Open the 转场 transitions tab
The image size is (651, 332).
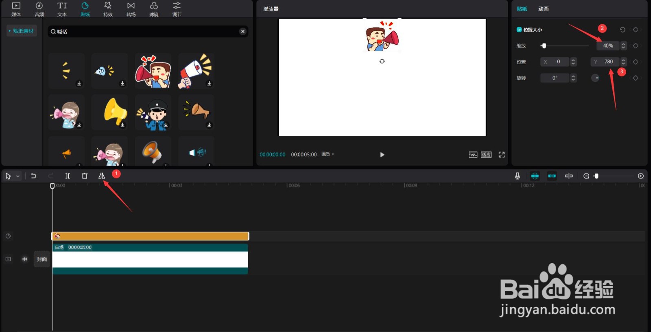(131, 9)
